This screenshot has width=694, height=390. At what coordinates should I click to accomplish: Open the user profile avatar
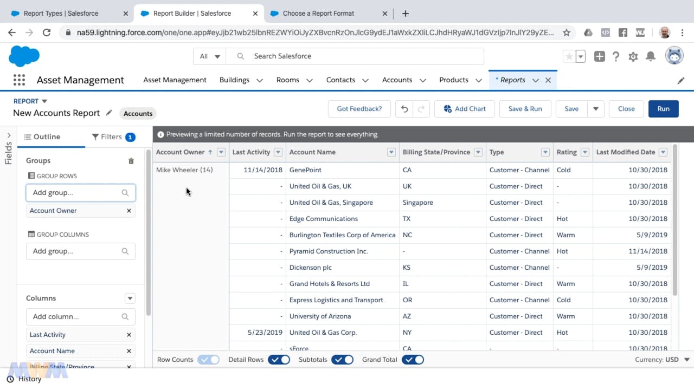pos(674,56)
